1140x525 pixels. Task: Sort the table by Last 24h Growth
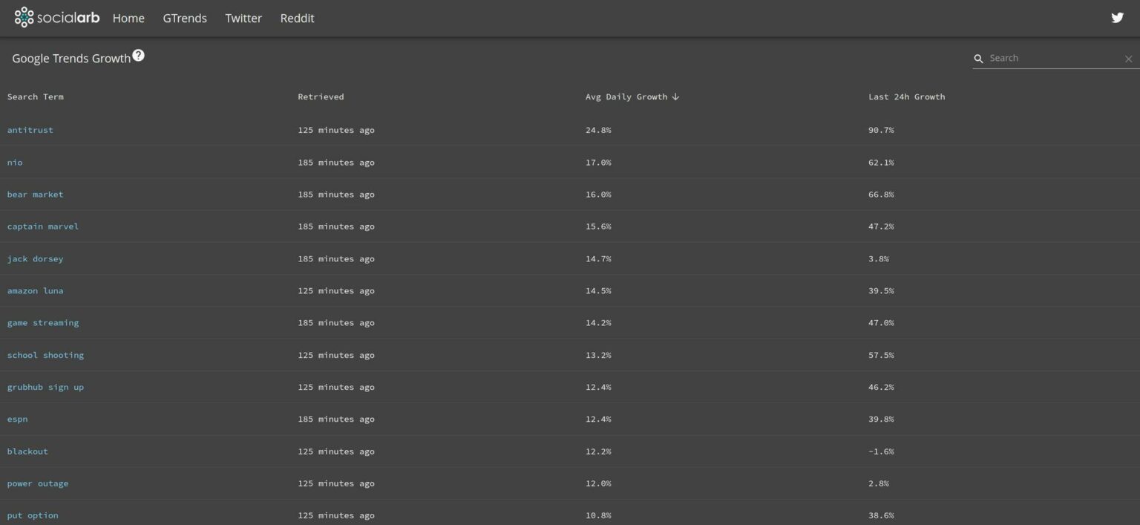point(905,96)
